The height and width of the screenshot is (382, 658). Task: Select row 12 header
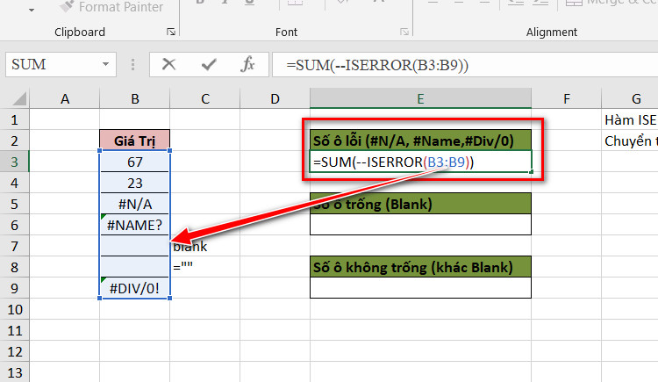[14, 351]
